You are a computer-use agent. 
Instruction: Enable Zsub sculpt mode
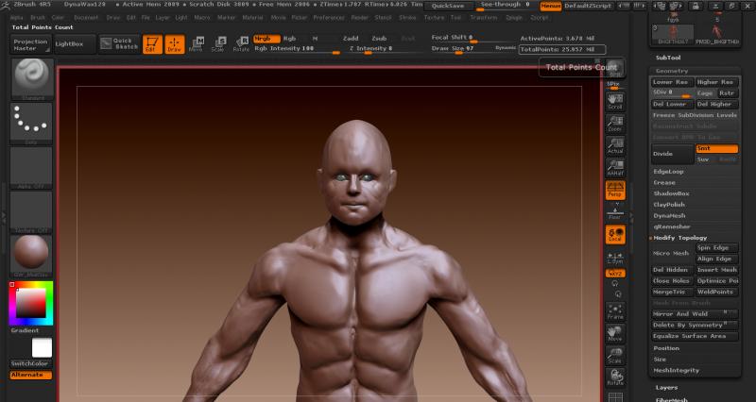(x=379, y=39)
